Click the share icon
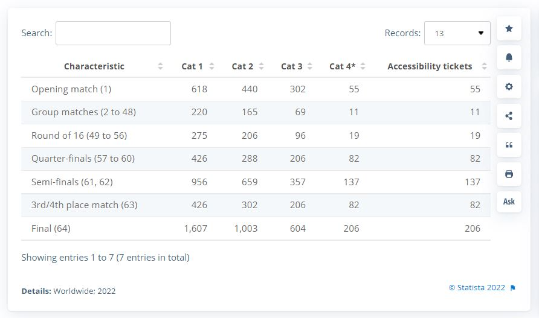The image size is (539, 318). tap(509, 116)
